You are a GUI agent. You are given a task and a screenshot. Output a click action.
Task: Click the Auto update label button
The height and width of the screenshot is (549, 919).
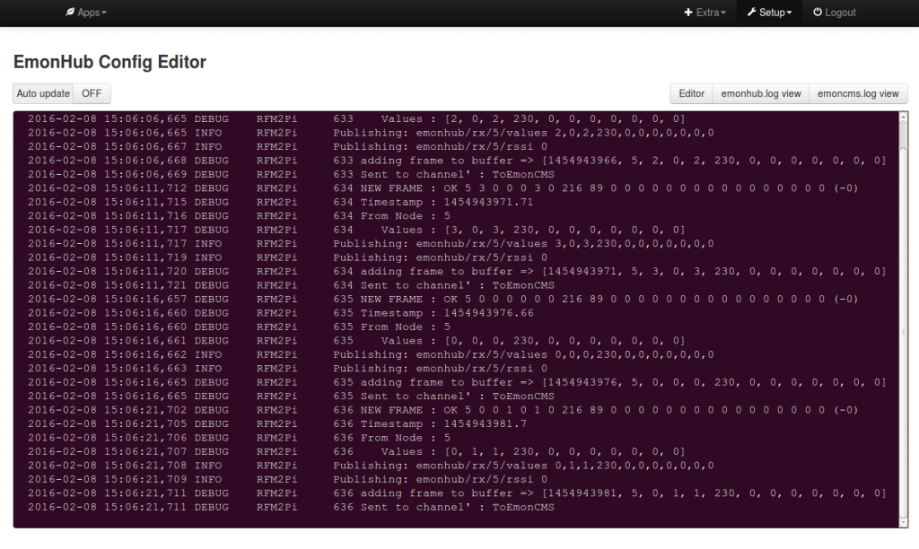pyautogui.click(x=43, y=93)
